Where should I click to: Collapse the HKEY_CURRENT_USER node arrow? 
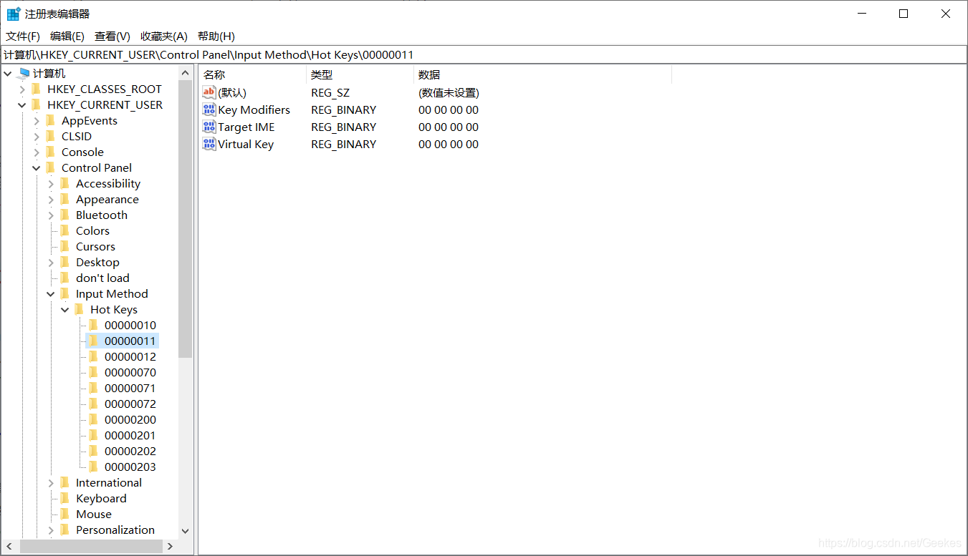click(22, 104)
